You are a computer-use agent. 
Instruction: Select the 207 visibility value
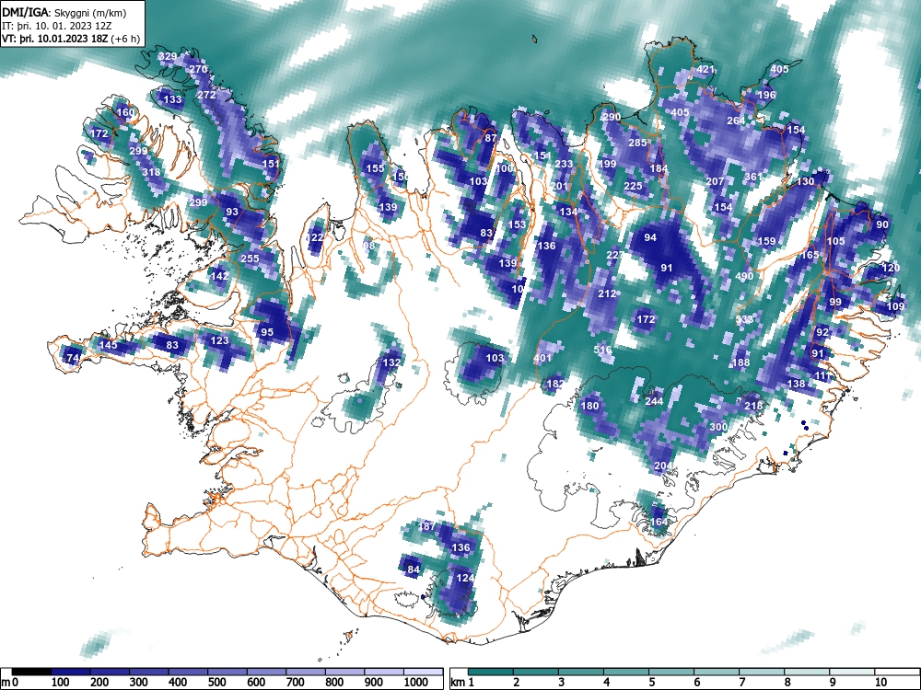click(x=715, y=181)
